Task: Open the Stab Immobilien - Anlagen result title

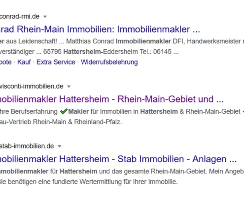Action: point(118,159)
